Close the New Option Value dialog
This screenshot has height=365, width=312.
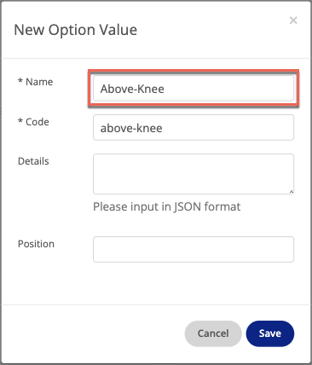[x=293, y=20]
